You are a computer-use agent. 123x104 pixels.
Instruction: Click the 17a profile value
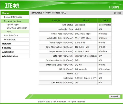coord(77,74)
